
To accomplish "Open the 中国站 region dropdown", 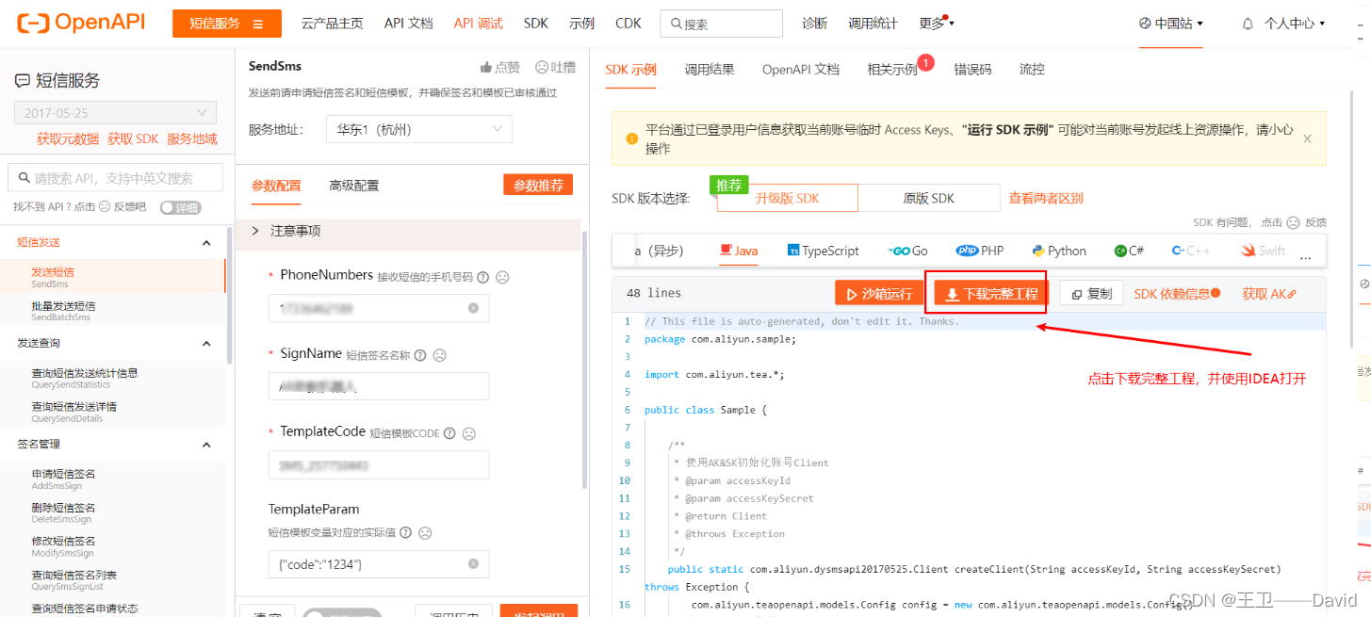I will click(1171, 24).
